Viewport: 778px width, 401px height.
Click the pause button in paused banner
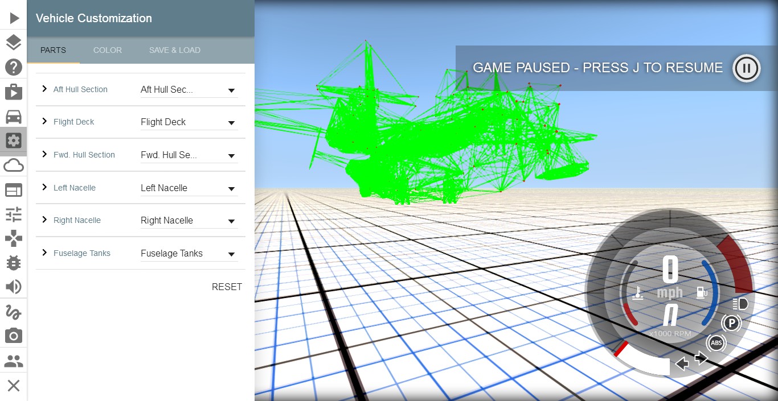tap(746, 68)
